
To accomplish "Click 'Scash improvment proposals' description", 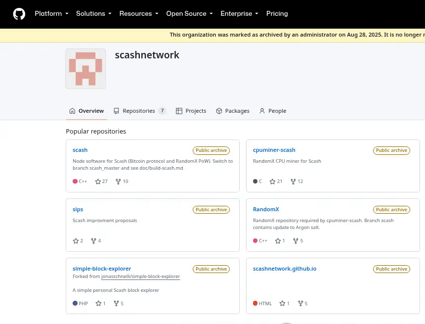I will pyautogui.click(x=105, y=220).
